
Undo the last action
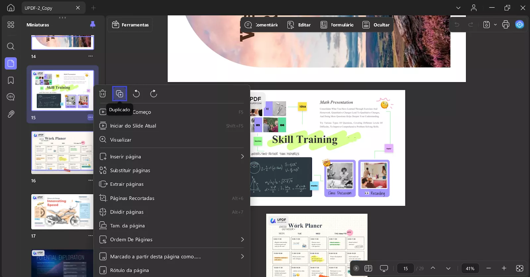click(457, 24)
